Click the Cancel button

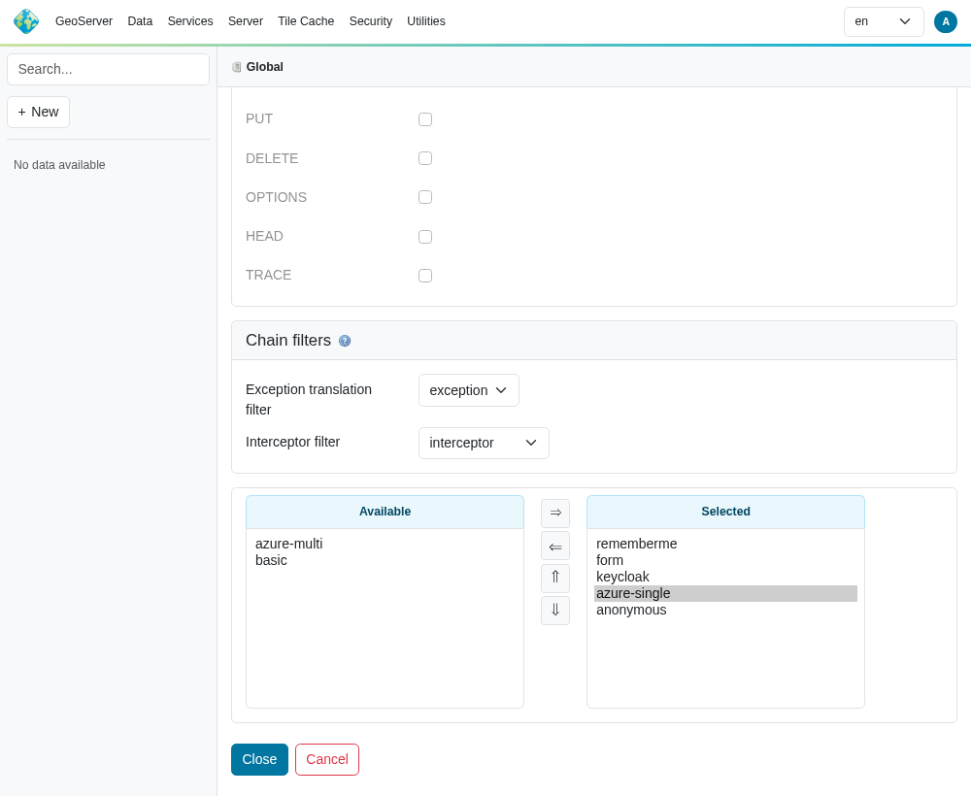tap(327, 759)
